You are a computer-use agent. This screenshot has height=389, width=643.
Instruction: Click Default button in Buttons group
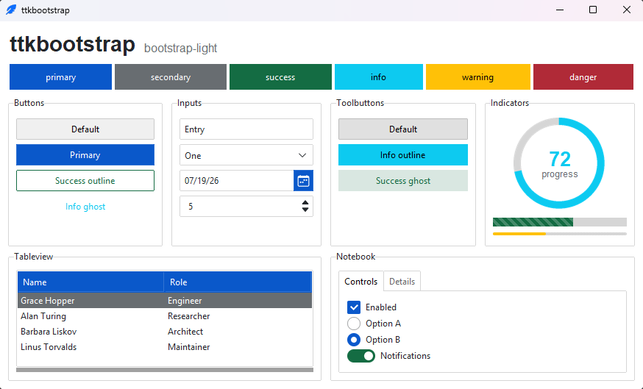click(x=85, y=129)
